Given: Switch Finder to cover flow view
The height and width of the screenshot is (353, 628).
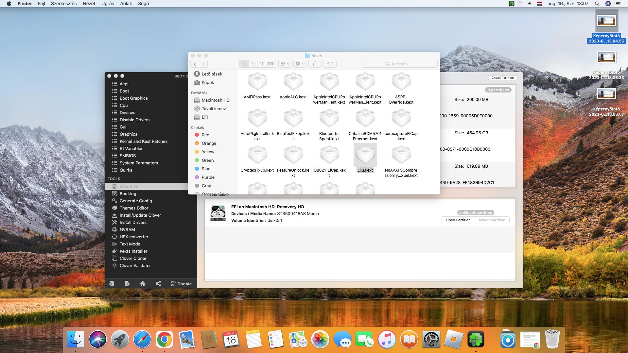Looking at the screenshot, I should click(270, 64).
